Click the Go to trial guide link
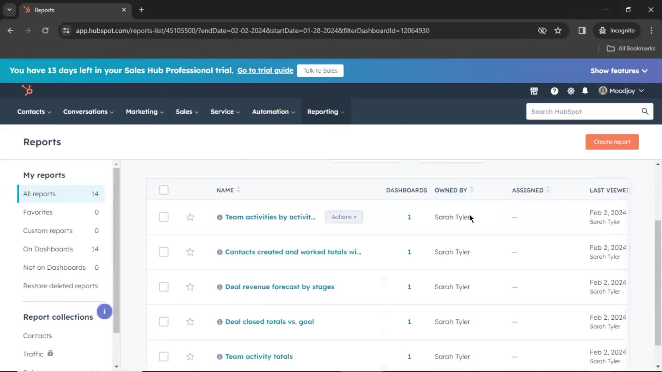The image size is (662, 372). point(264,70)
